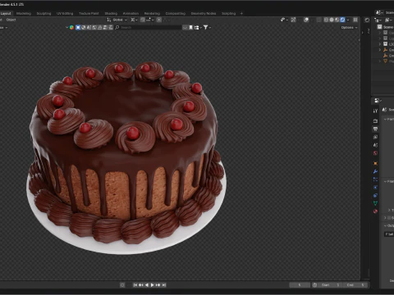Toggle viewport gizmos display

tap(293, 20)
